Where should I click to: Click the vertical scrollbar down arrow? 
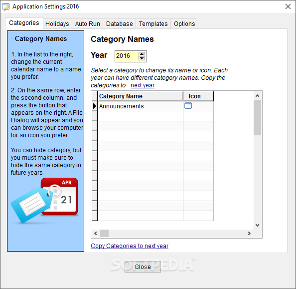click(257, 225)
